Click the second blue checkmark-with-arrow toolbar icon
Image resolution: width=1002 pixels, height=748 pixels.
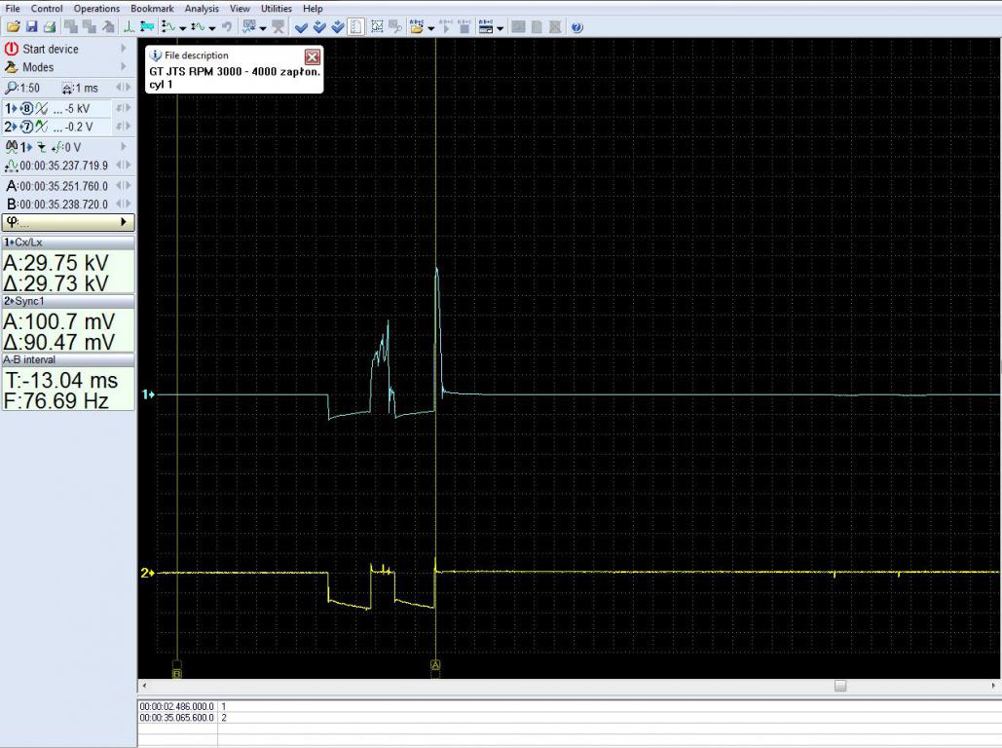[x=319, y=27]
